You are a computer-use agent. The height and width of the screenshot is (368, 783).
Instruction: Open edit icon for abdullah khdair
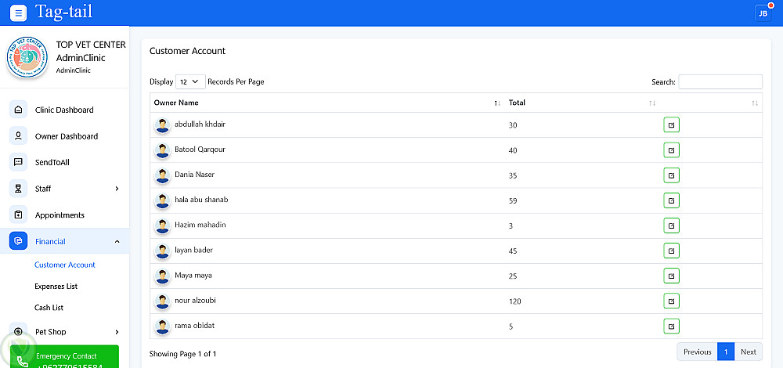pyautogui.click(x=671, y=125)
